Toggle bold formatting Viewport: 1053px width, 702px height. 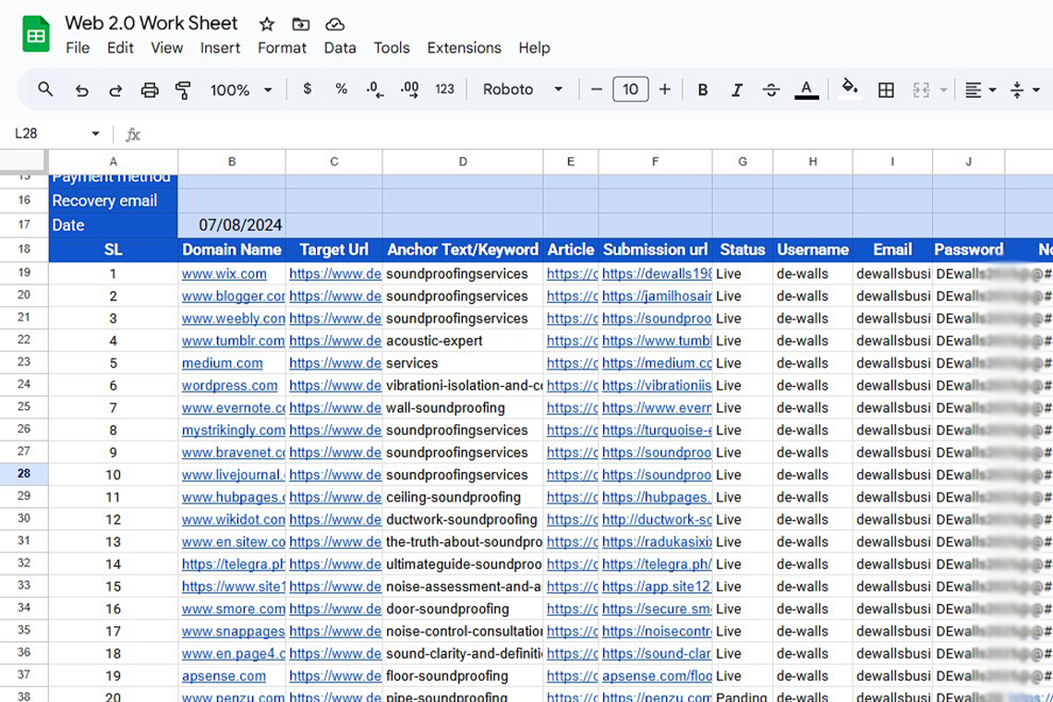[703, 90]
